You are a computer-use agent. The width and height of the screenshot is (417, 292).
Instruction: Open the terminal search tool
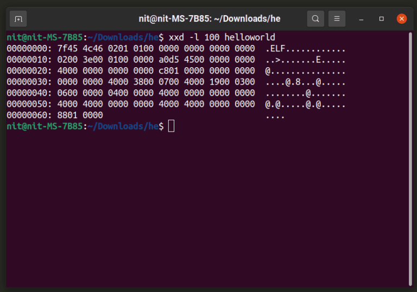(x=315, y=19)
